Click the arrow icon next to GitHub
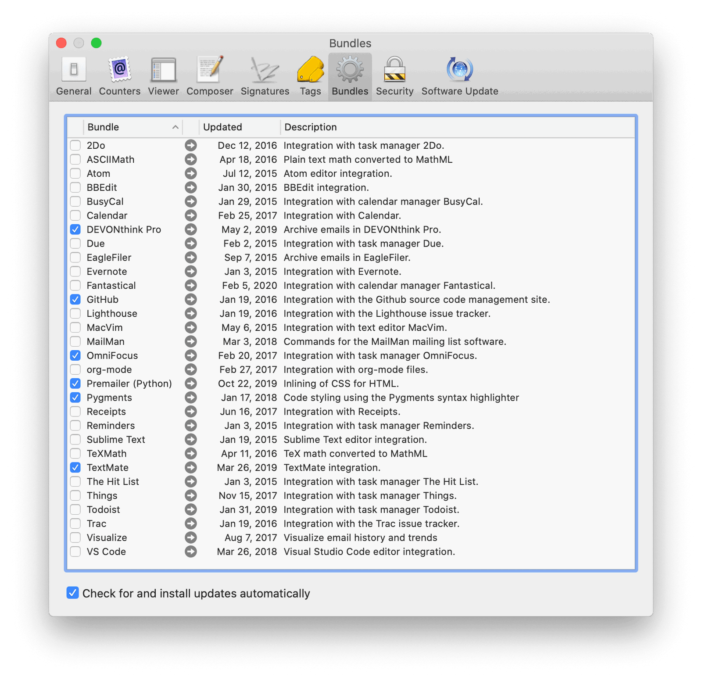 [190, 300]
